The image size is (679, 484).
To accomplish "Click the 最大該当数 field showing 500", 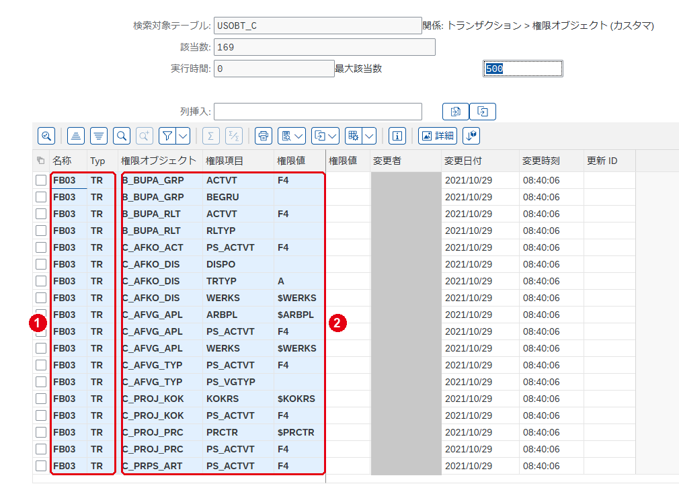I will (x=522, y=69).
